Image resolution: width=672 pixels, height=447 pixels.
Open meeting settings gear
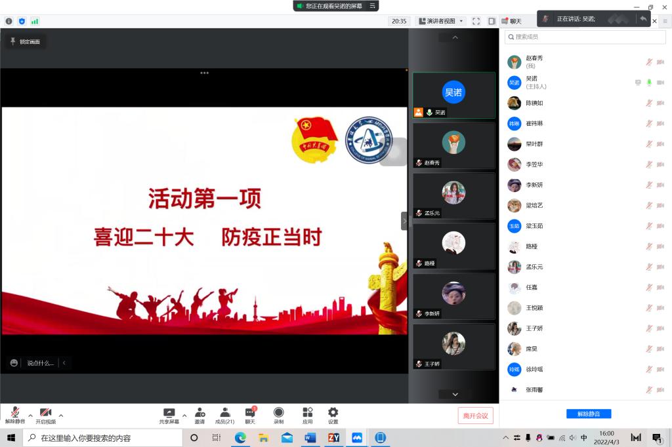(x=333, y=414)
